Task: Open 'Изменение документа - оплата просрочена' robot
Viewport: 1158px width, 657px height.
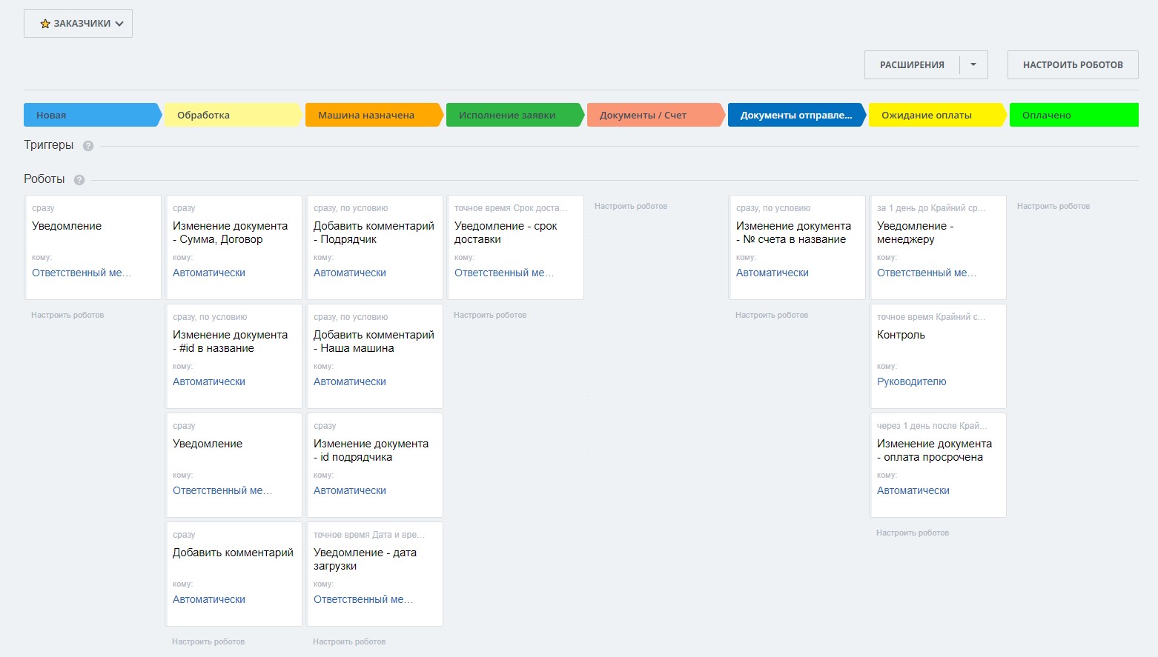Action: click(x=934, y=450)
